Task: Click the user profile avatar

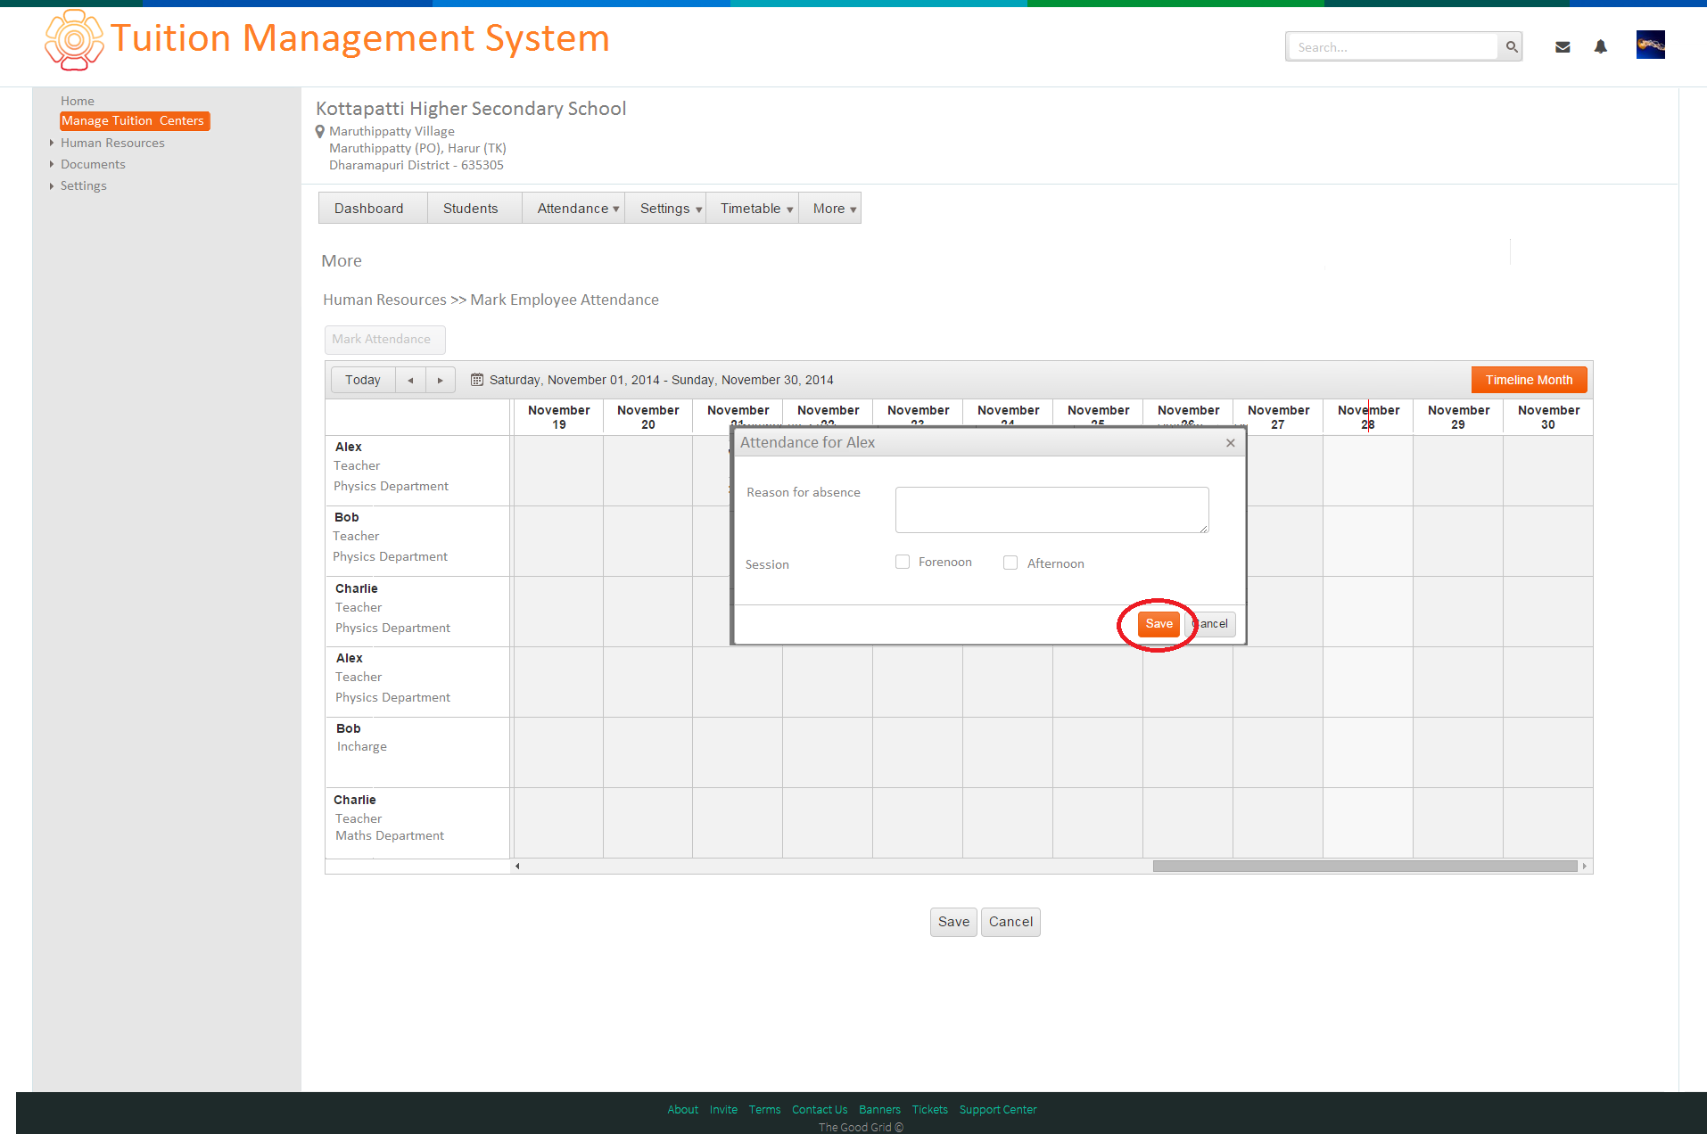Action: click(x=1650, y=45)
